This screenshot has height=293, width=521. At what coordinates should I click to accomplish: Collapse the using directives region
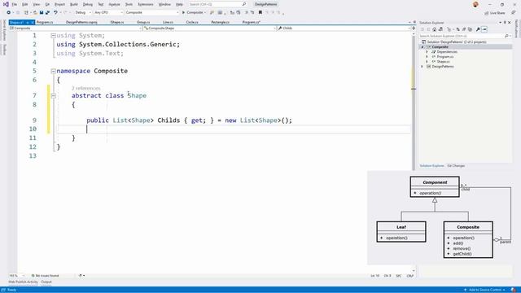click(53, 35)
